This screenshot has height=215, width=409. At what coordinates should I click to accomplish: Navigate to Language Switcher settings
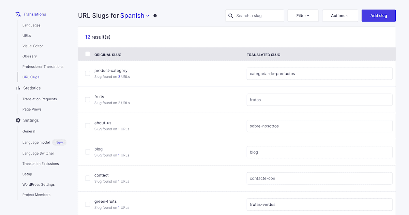(x=38, y=154)
